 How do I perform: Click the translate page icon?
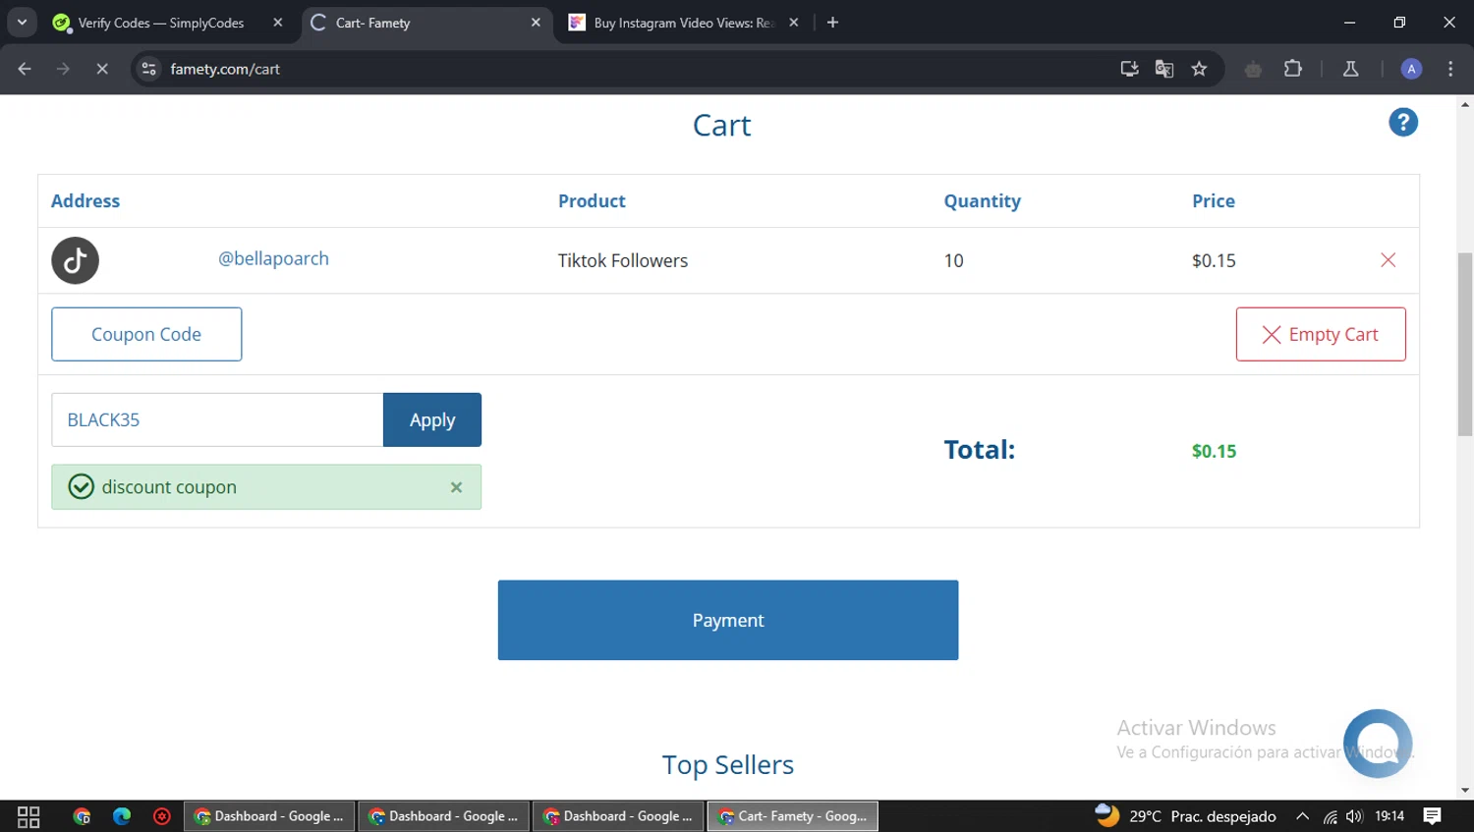[x=1164, y=69]
